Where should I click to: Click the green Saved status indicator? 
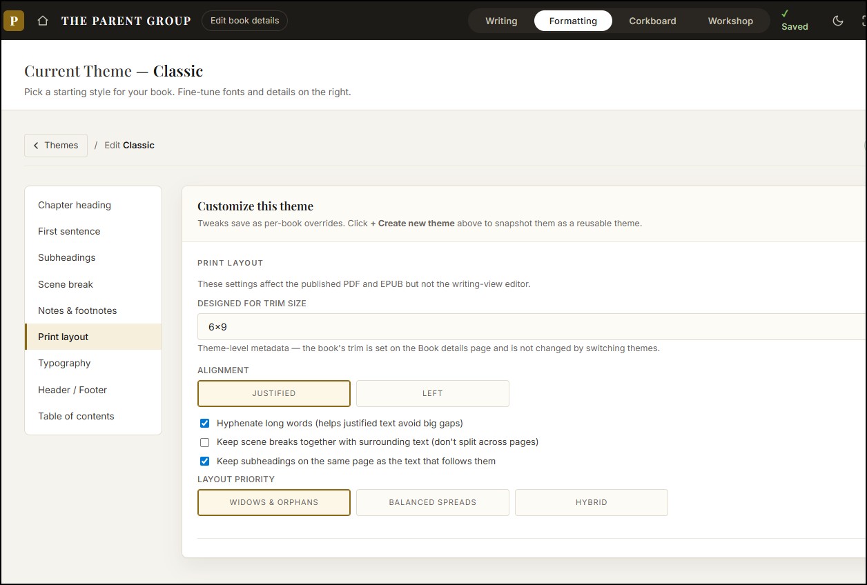[x=794, y=20]
